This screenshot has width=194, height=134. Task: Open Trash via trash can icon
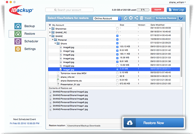point(142,18)
